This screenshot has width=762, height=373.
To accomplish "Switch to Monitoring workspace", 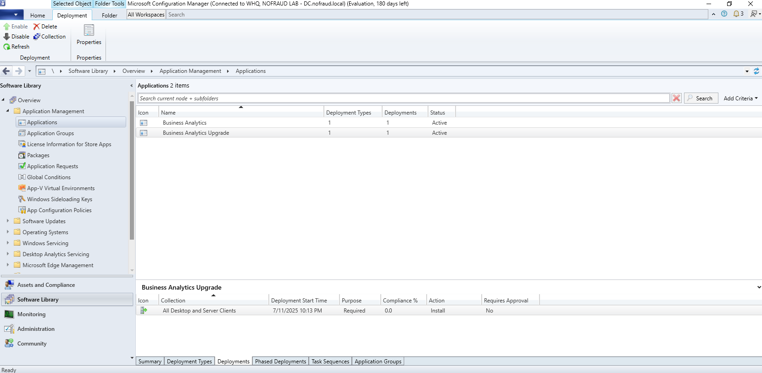I will coord(67,314).
